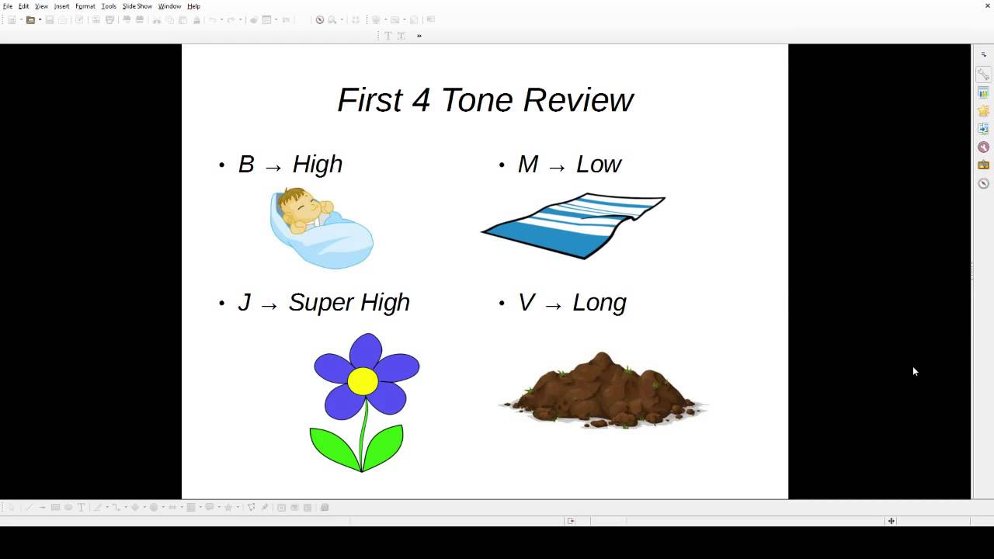
Task: Click the Open folder icon
Action: [x=30, y=19]
